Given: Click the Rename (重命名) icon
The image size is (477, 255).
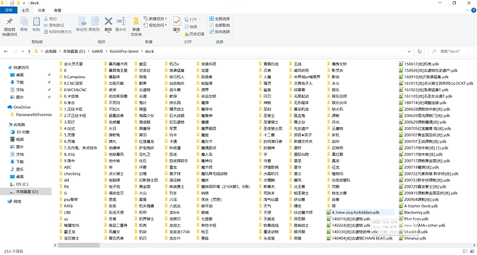Looking at the screenshot, I should [121, 21].
